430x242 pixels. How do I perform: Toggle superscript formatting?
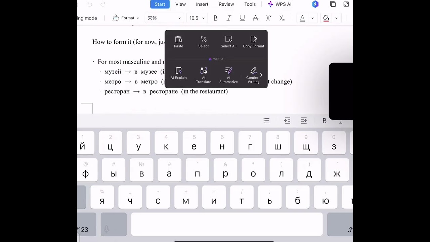coord(269,18)
